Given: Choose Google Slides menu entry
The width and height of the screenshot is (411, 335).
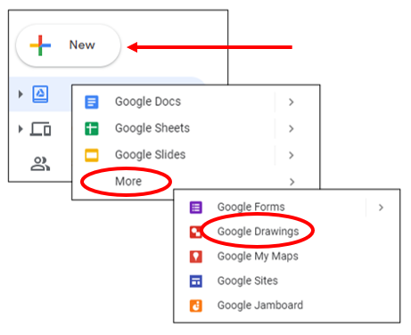Looking at the screenshot, I should (x=150, y=155).
